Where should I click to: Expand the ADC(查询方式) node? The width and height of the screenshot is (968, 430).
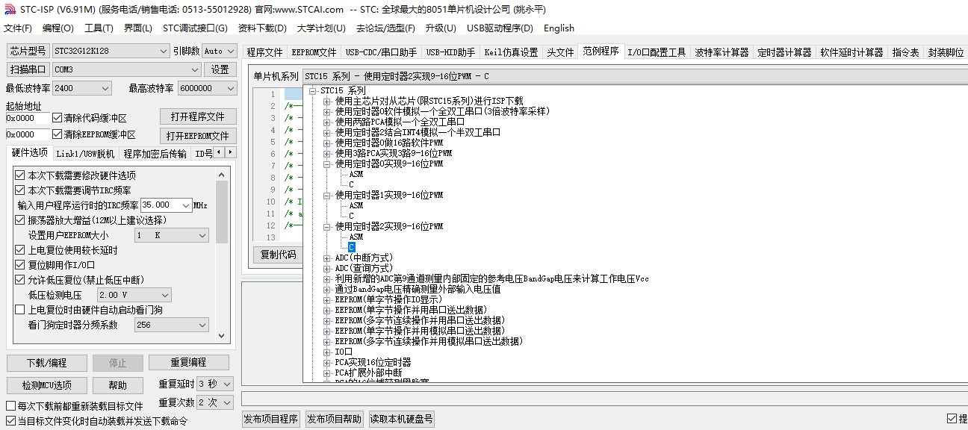coord(326,268)
